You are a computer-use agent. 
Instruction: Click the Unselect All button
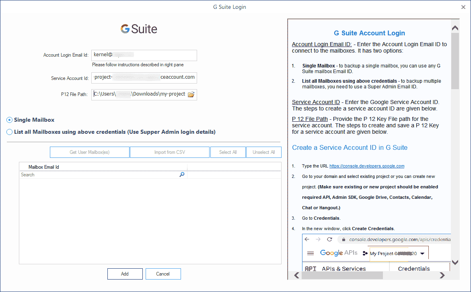(x=264, y=152)
